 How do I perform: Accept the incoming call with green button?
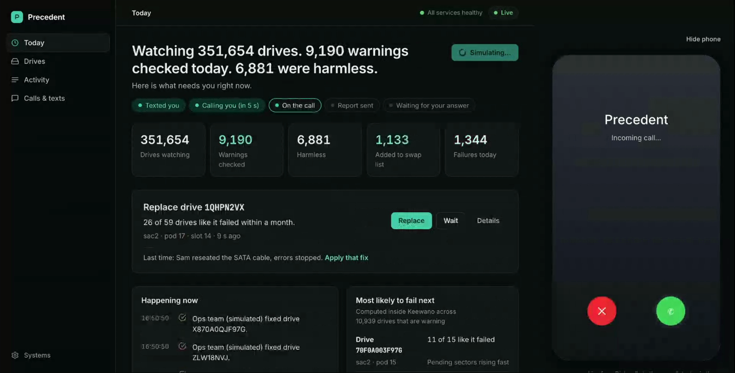point(670,311)
